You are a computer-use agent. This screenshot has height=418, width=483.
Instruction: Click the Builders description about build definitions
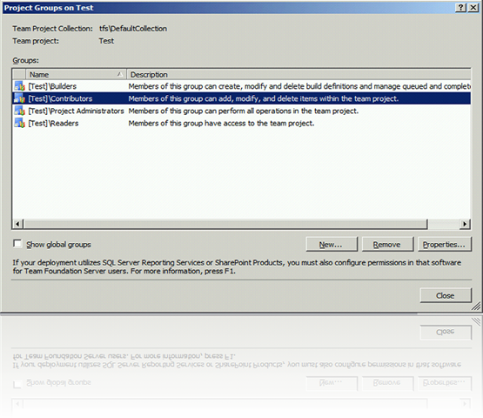click(299, 86)
